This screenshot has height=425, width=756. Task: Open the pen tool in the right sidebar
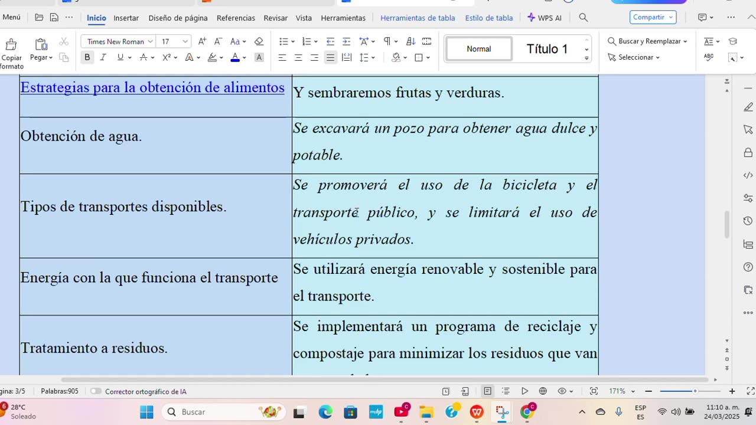(x=748, y=107)
